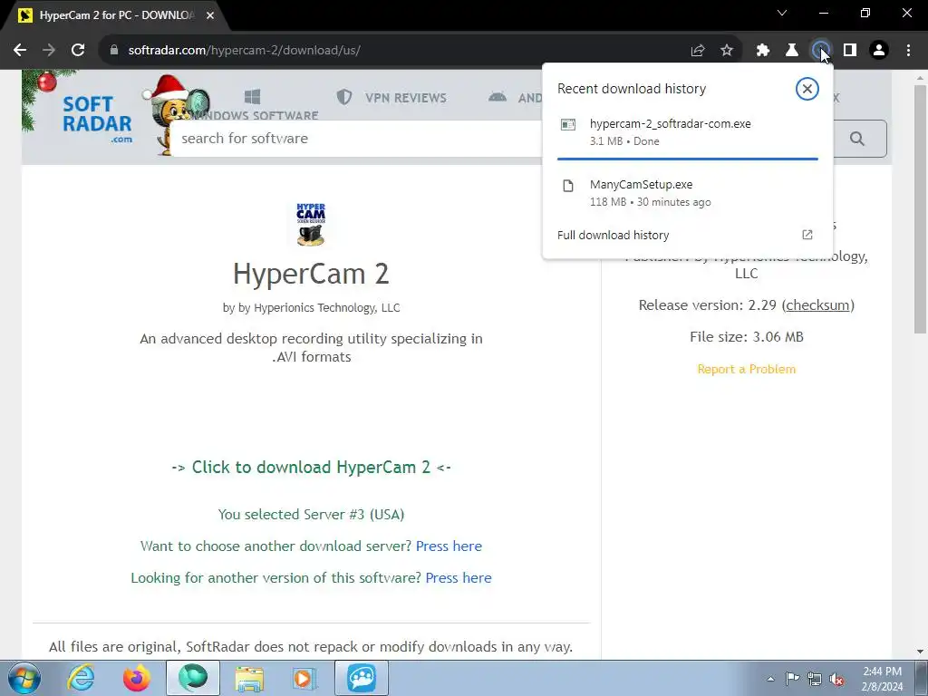Click the HyperCam 2 heading text

point(311,274)
